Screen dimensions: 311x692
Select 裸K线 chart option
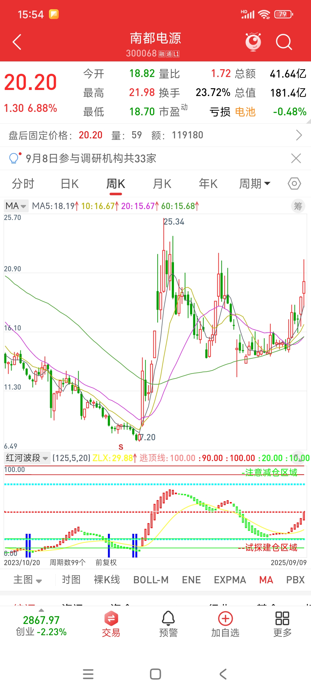(x=107, y=580)
